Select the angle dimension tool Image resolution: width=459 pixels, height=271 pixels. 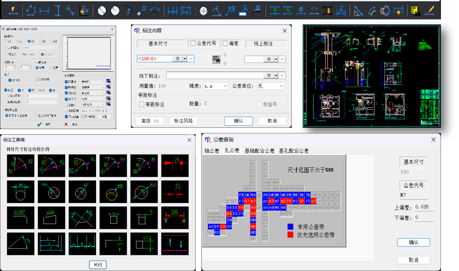[x=217, y=11]
